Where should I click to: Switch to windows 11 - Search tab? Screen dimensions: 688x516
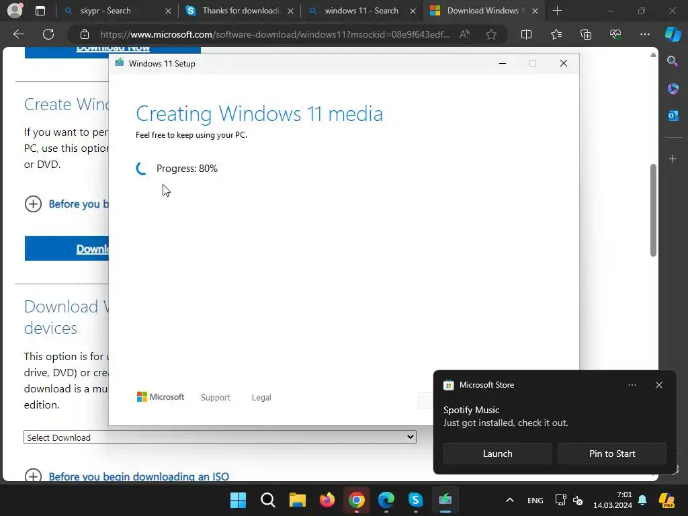pyautogui.click(x=361, y=11)
